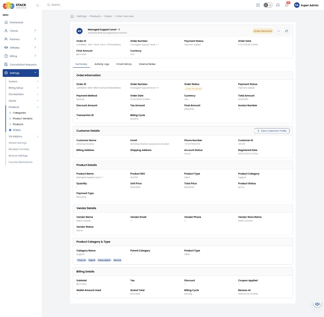The height and width of the screenshot is (317, 324).
Task: Expand System submenu chevron
Action: click(x=38, y=81)
